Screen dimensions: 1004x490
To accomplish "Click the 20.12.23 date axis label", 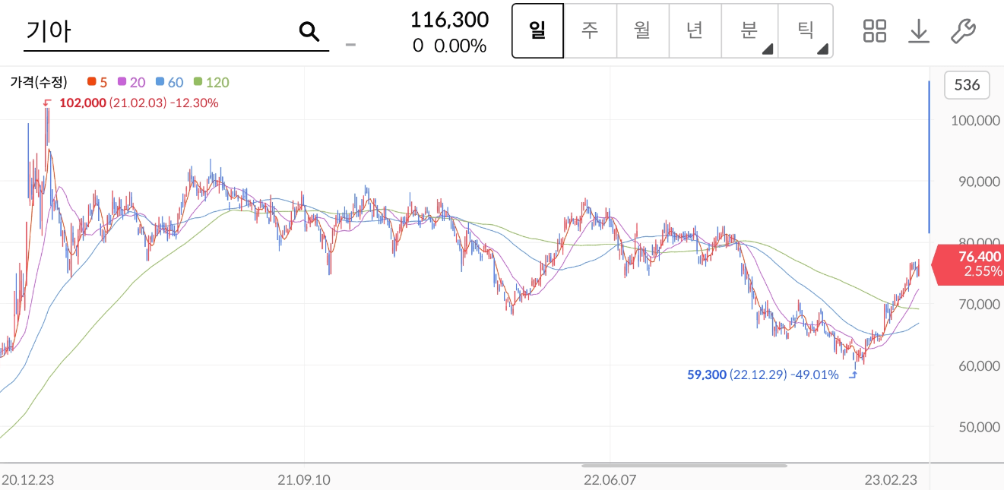I will 28,479.
